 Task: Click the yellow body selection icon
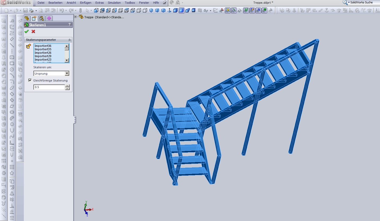point(29,46)
